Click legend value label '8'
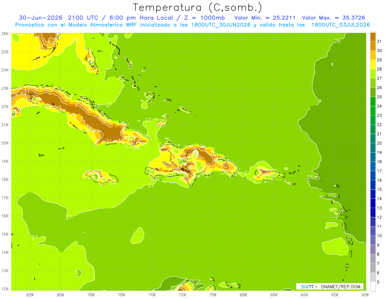Screen dimensions: 388x299 378,254
